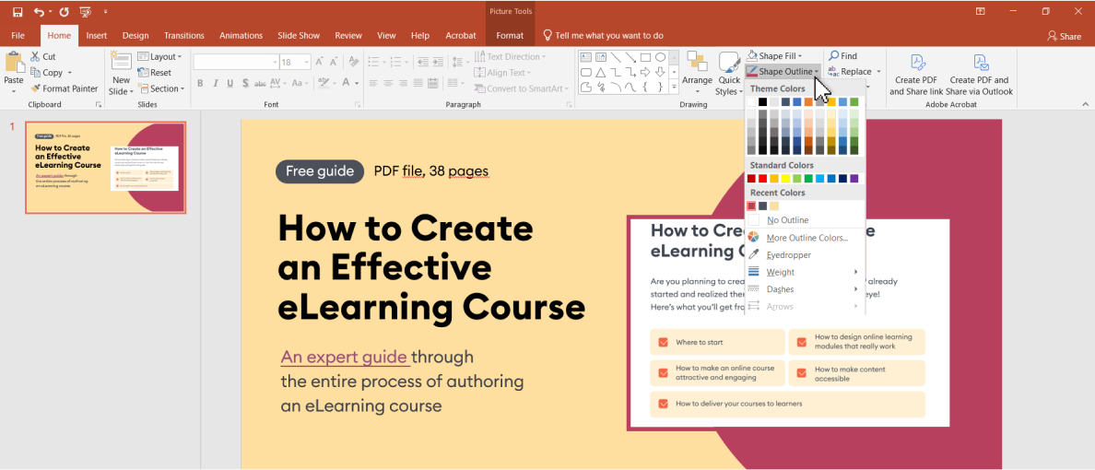This screenshot has width=1095, height=470.
Task: Open the Picture Tools Format tab
Action: [x=510, y=36]
